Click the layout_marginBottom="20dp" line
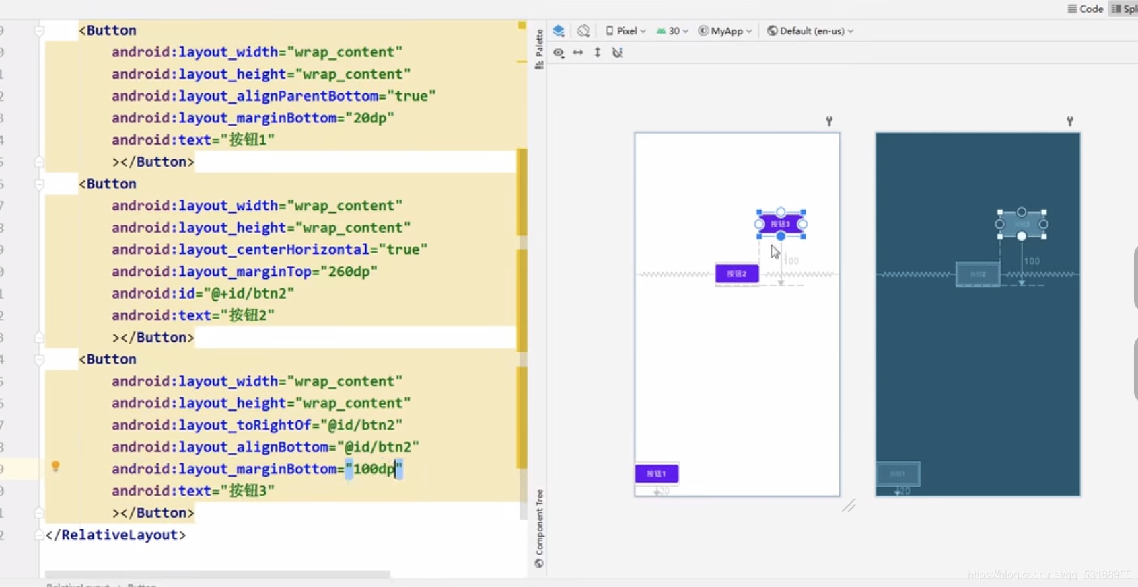 pos(253,118)
